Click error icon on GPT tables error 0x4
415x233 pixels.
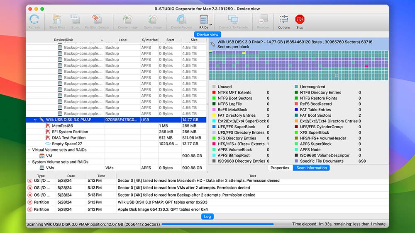(30, 209)
